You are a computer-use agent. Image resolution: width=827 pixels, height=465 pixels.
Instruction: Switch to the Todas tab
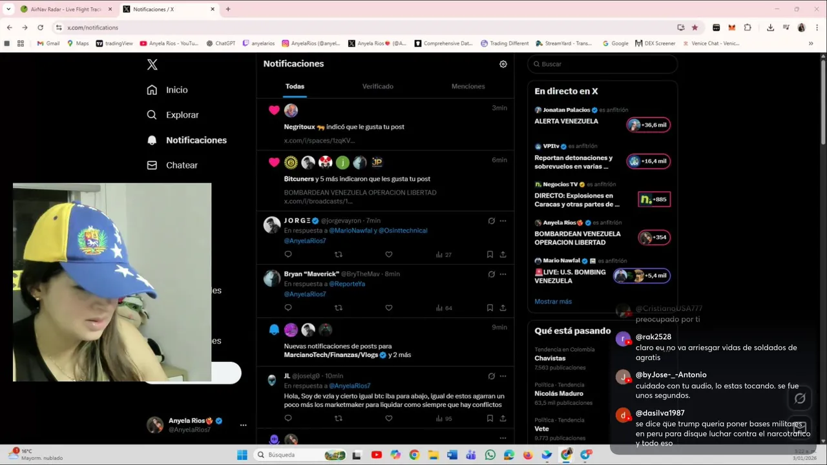click(x=295, y=87)
